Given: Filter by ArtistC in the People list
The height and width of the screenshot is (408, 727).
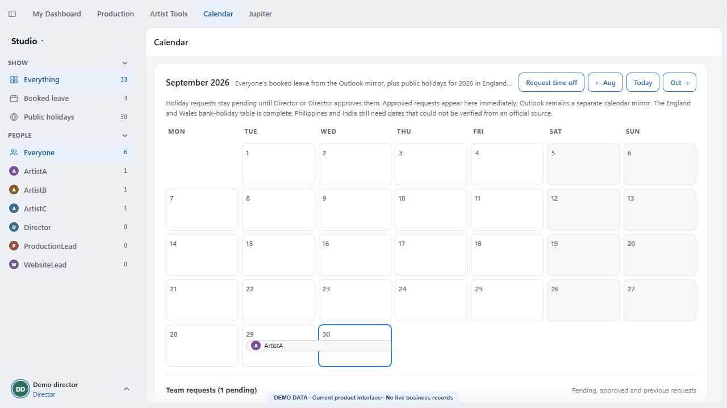Looking at the screenshot, I should (68, 209).
